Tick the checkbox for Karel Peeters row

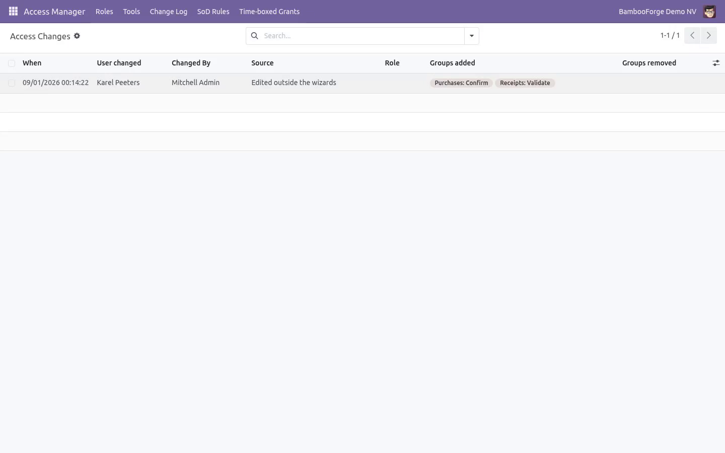click(x=12, y=83)
